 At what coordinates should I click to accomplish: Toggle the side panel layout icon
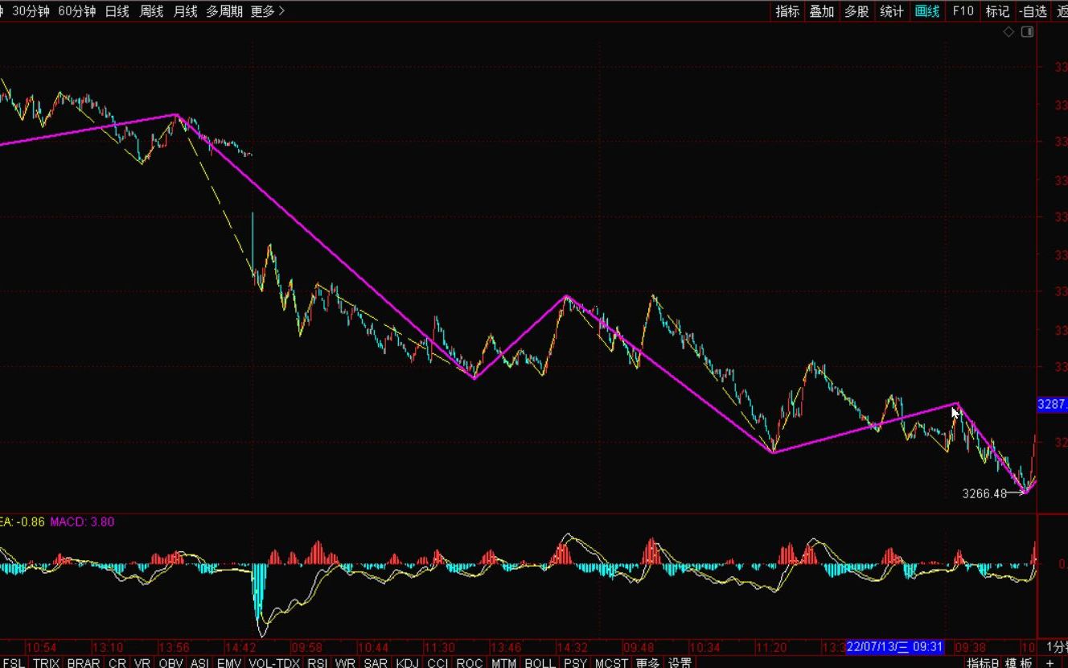pyautogui.click(x=1027, y=32)
